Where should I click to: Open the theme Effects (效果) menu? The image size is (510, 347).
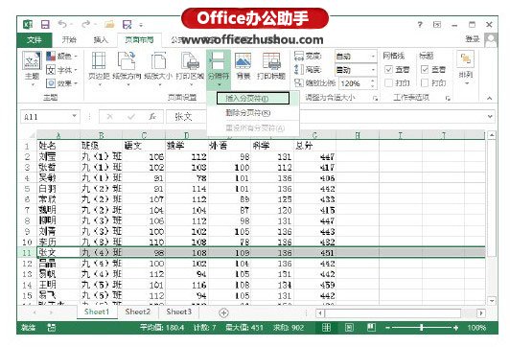click(x=61, y=83)
